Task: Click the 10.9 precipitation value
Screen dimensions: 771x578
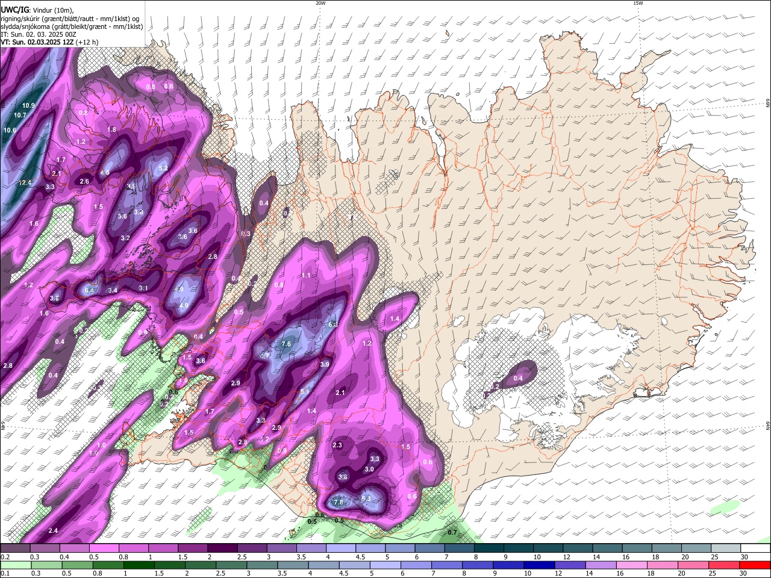Action: 28,105
